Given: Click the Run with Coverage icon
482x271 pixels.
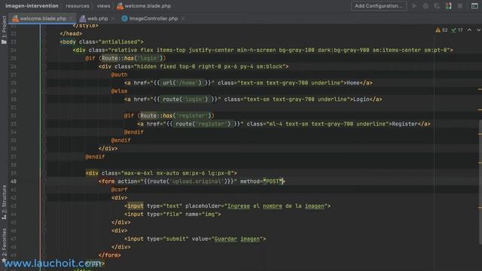Looking at the screenshot, I should click(437, 6).
